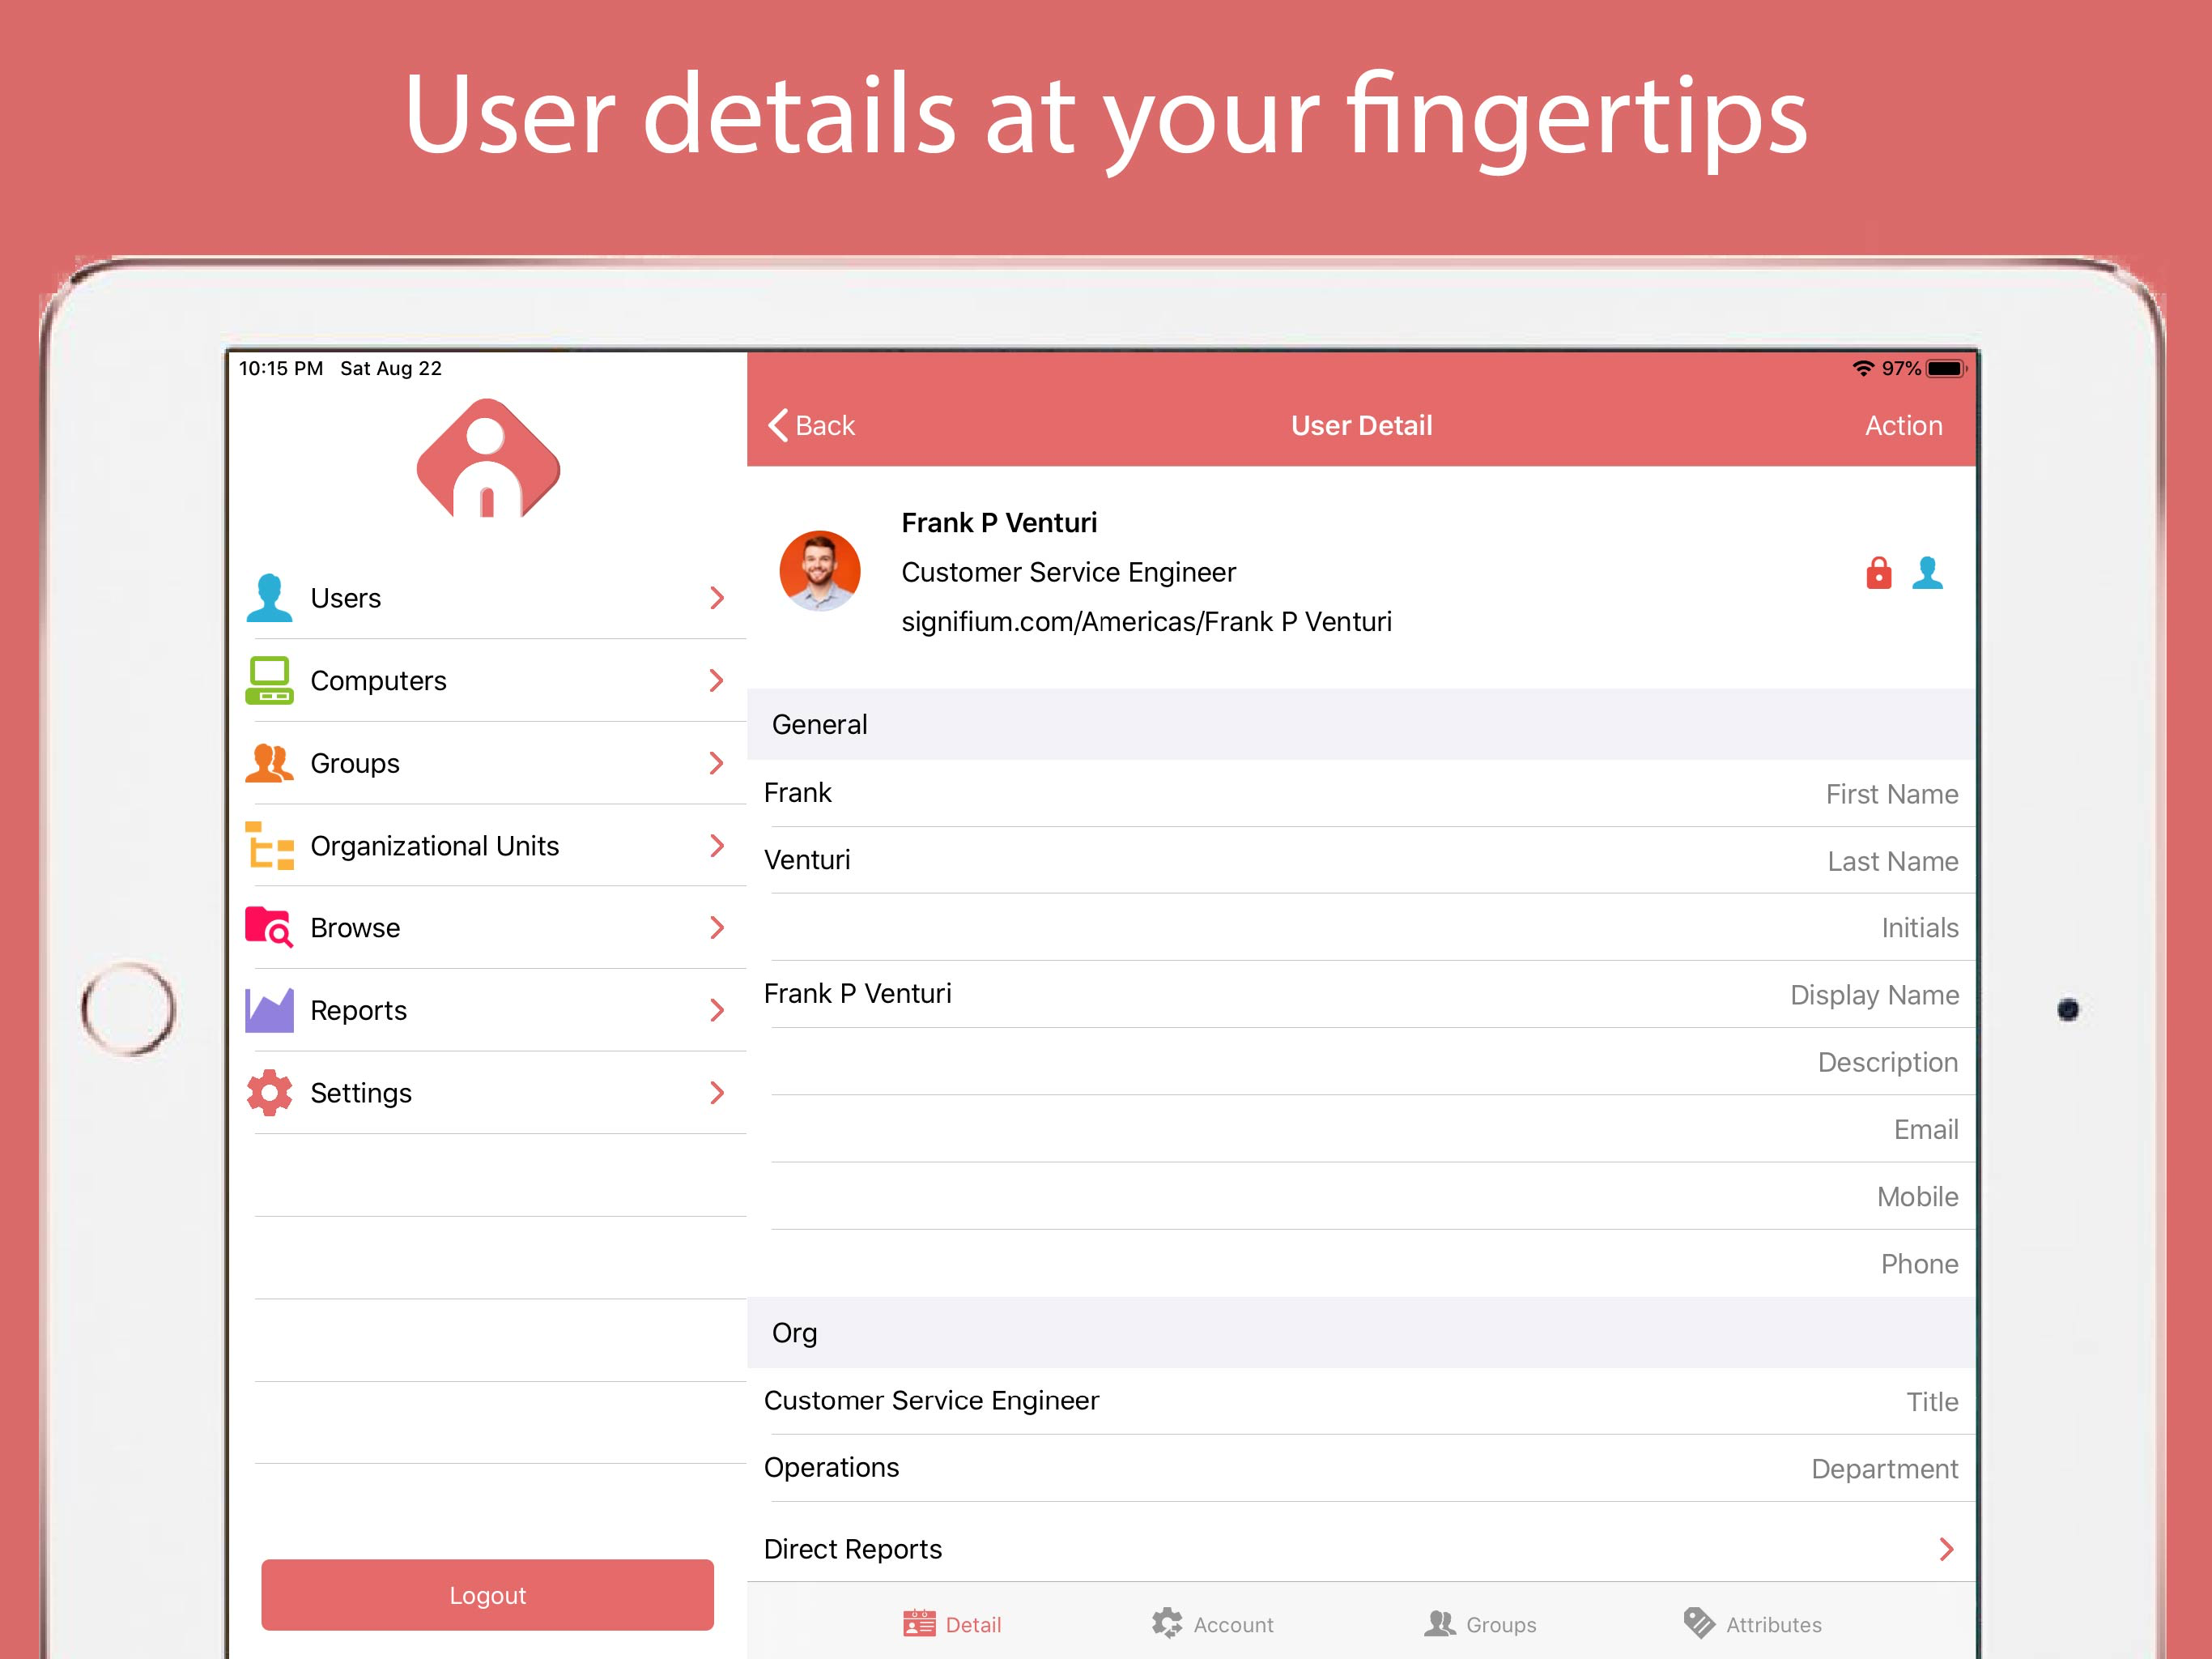The width and height of the screenshot is (2212, 1659).
Task: Expand the Browse row chevron
Action: tap(717, 928)
